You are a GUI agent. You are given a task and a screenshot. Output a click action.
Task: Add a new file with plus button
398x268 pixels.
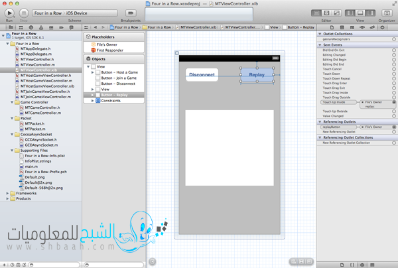click(4, 265)
